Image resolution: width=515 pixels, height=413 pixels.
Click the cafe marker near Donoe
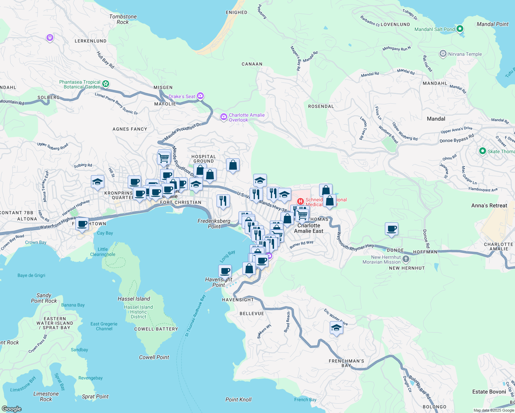(391, 229)
